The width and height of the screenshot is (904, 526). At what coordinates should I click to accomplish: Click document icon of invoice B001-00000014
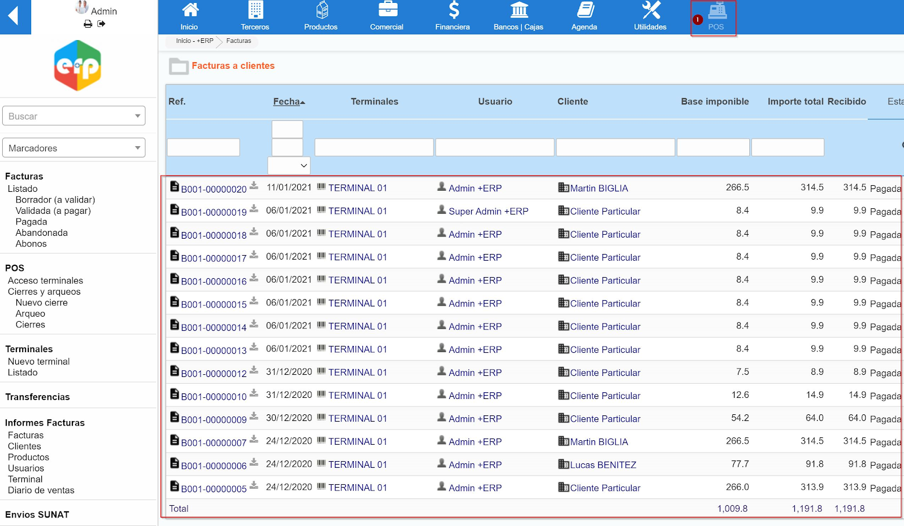pos(175,325)
